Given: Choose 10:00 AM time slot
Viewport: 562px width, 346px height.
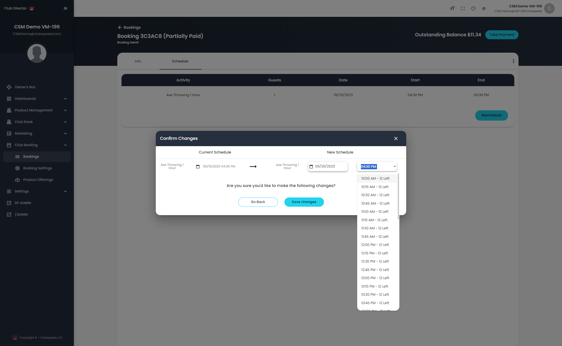Looking at the screenshot, I should 377,179.
